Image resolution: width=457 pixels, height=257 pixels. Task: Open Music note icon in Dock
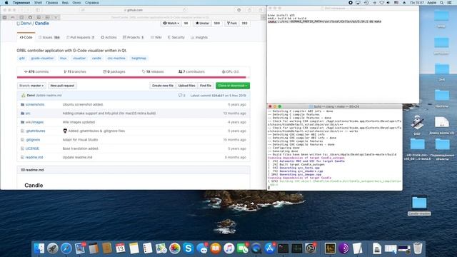(x=228, y=248)
